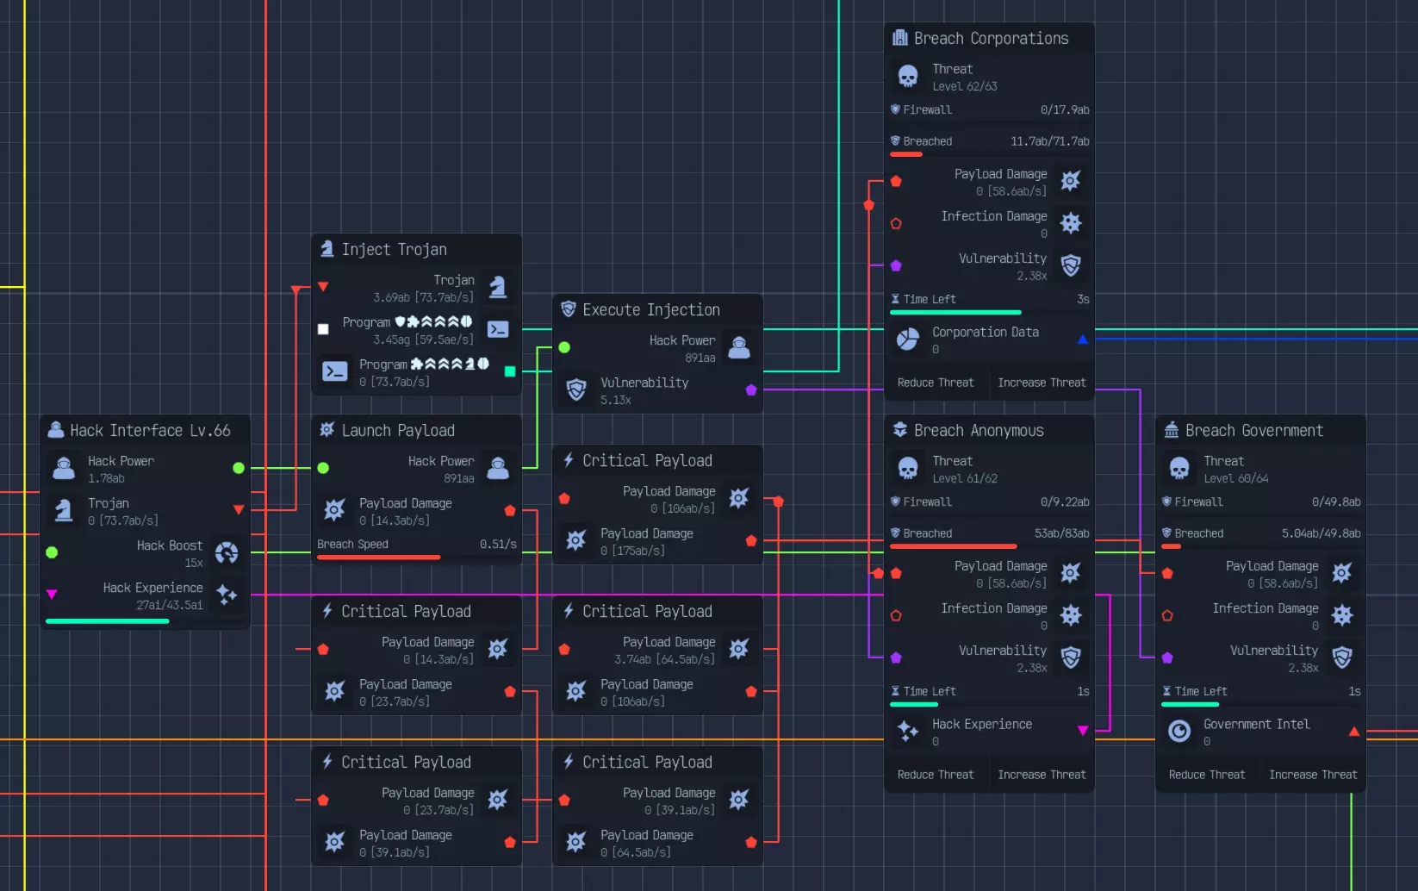Click the Vulnerability shield icon in Execute Injection
This screenshot has height=891, width=1418.
[x=576, y=390]
